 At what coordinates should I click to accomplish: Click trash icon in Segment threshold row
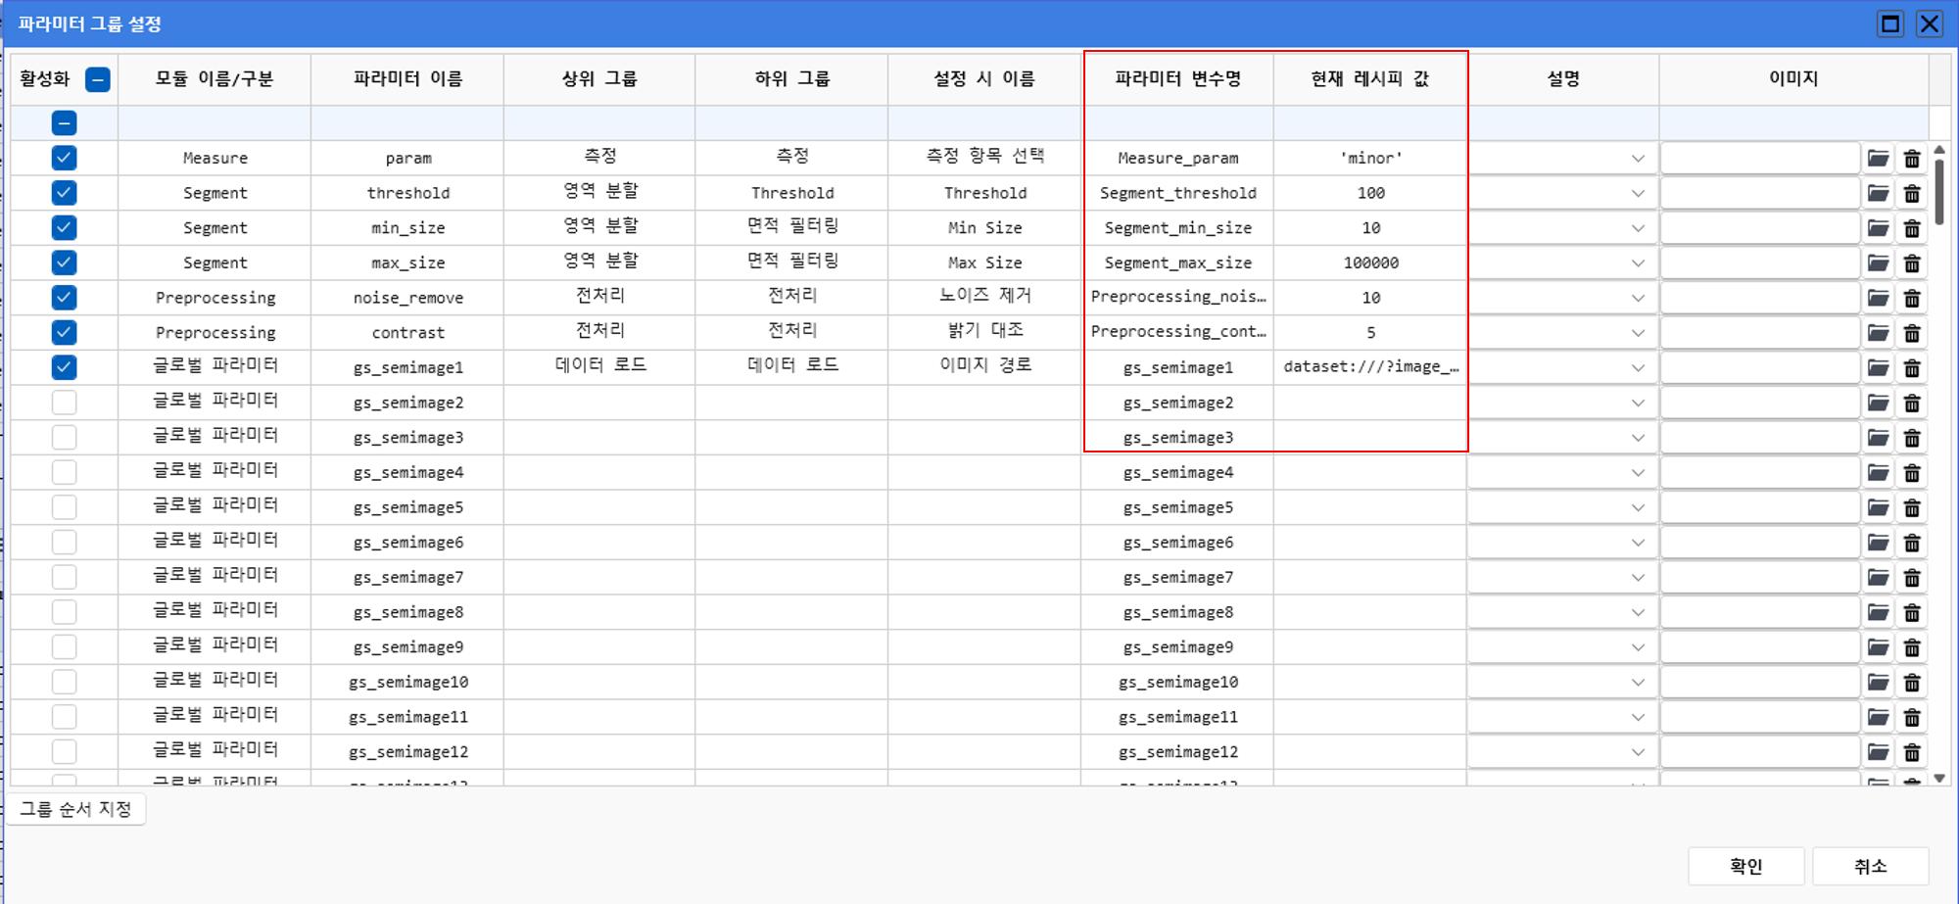pyautogui.click(x=1911, y=194)
